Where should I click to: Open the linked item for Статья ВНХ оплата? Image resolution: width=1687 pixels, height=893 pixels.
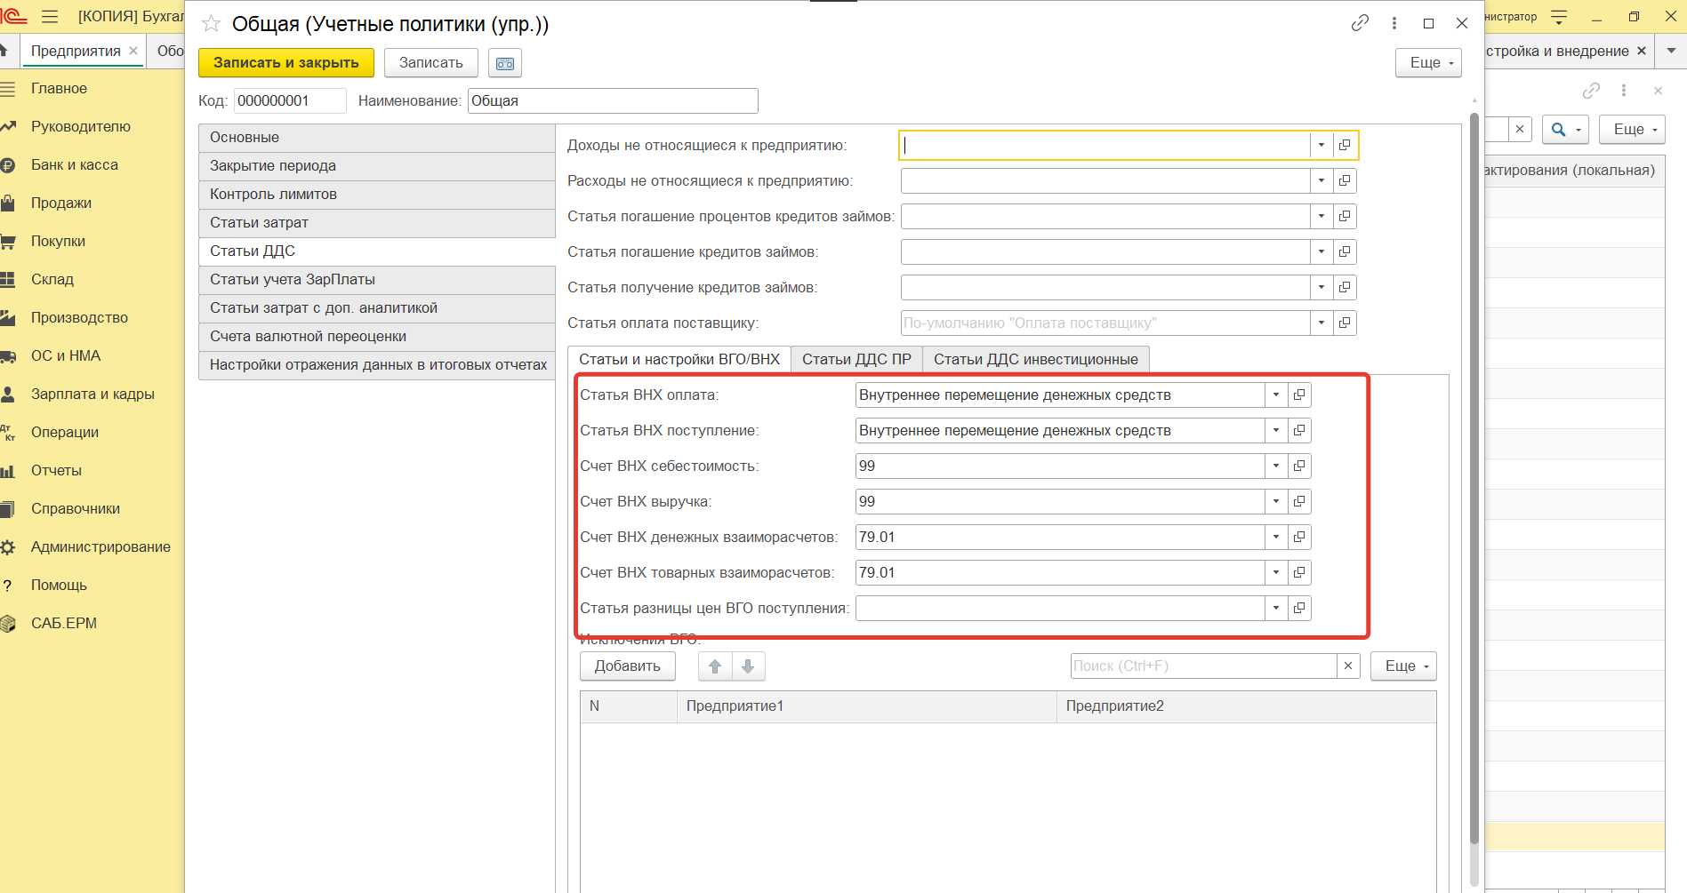[x=1299, y=395]
